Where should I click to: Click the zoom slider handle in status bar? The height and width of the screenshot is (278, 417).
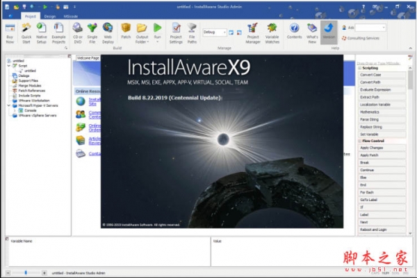coord(26,272)
